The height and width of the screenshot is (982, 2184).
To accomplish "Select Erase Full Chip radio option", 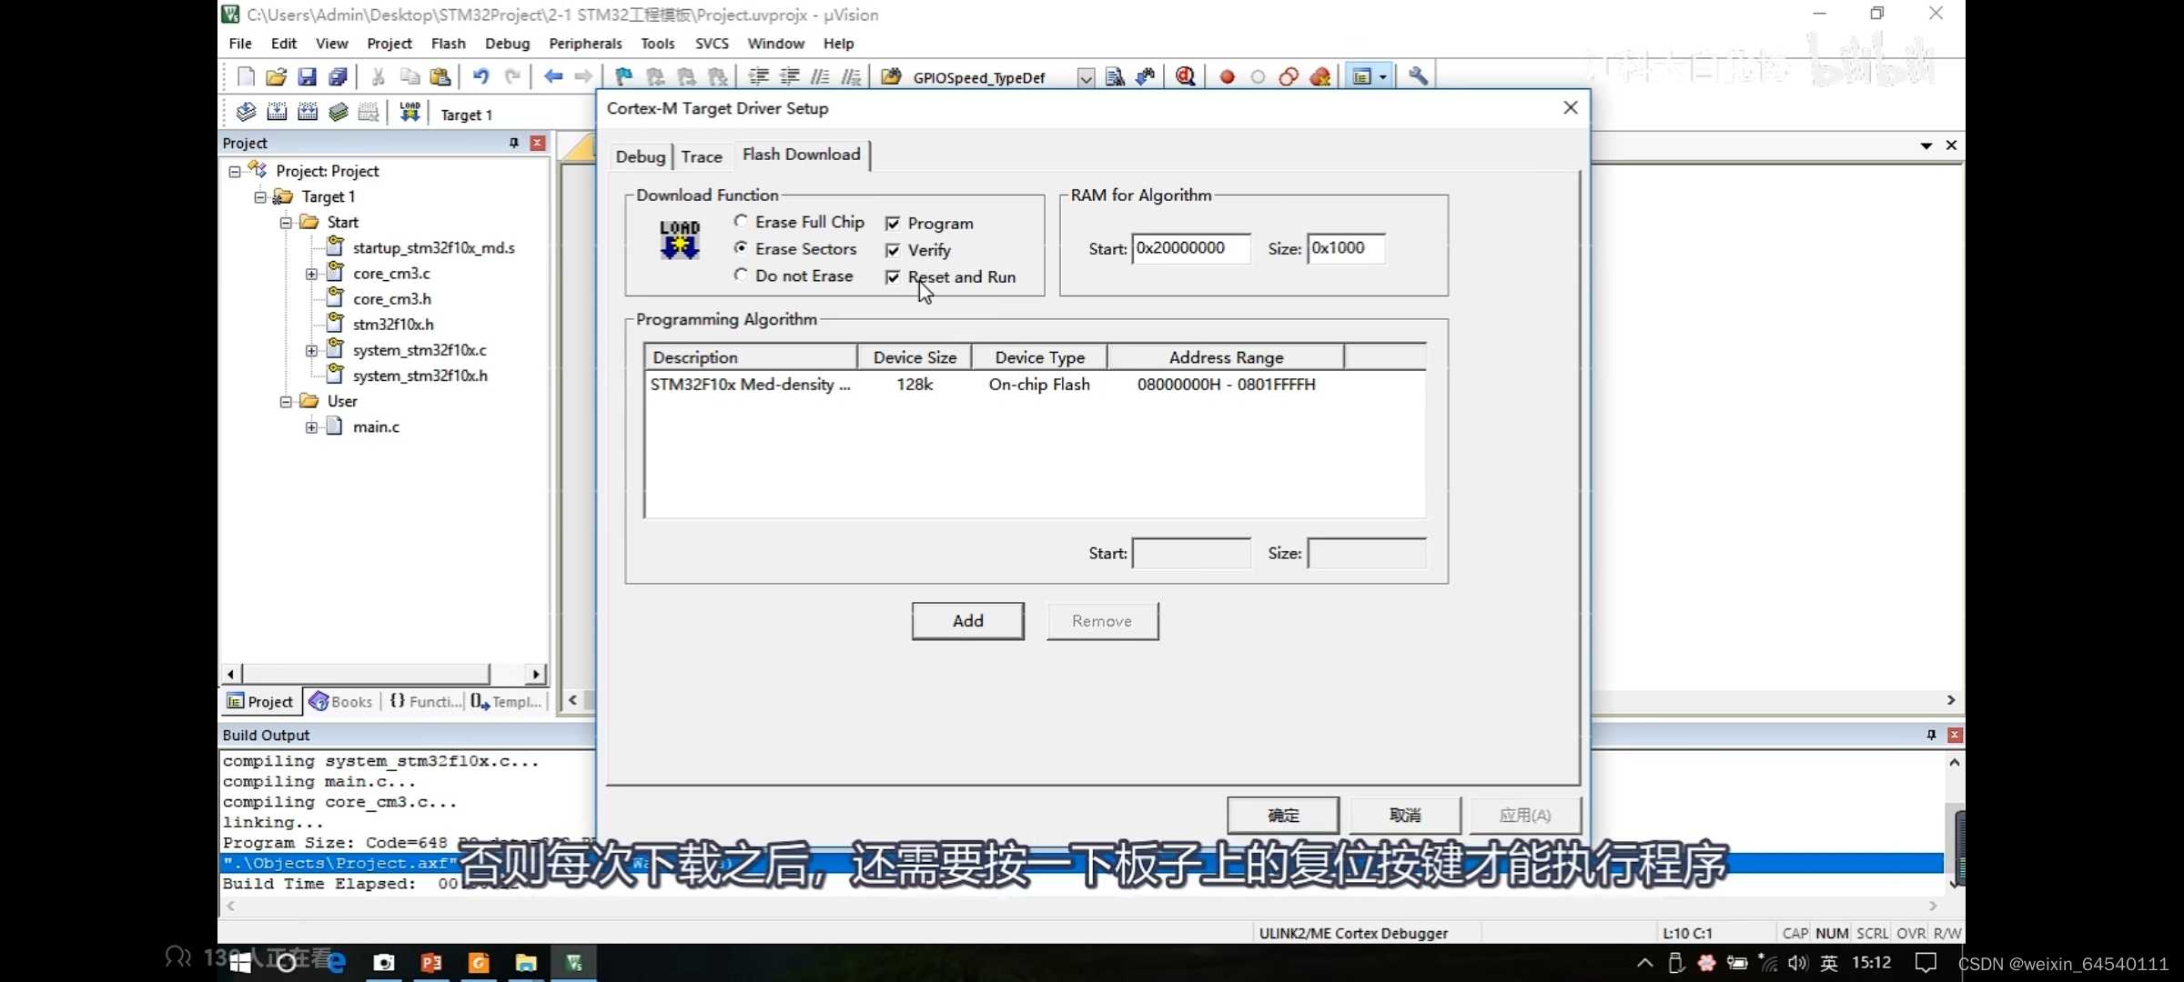I will coord(741,221).
